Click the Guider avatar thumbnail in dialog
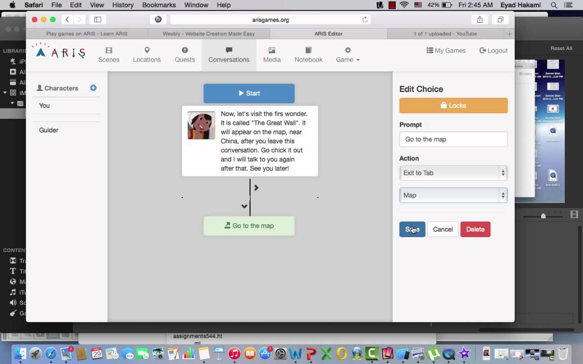 pos(201,125)
